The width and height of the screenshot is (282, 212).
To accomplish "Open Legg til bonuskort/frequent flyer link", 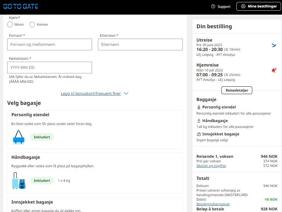I will coord(91,94).
